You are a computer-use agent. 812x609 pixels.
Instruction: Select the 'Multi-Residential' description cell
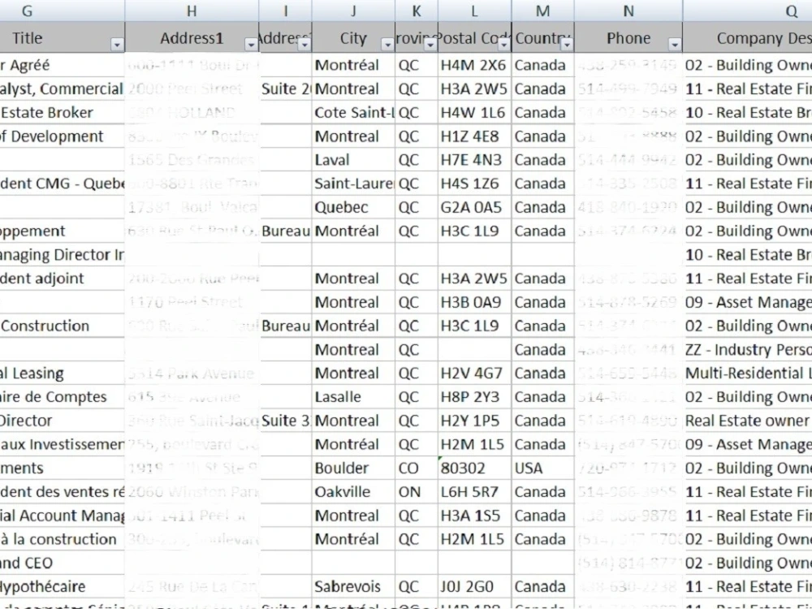click(748, 374)
